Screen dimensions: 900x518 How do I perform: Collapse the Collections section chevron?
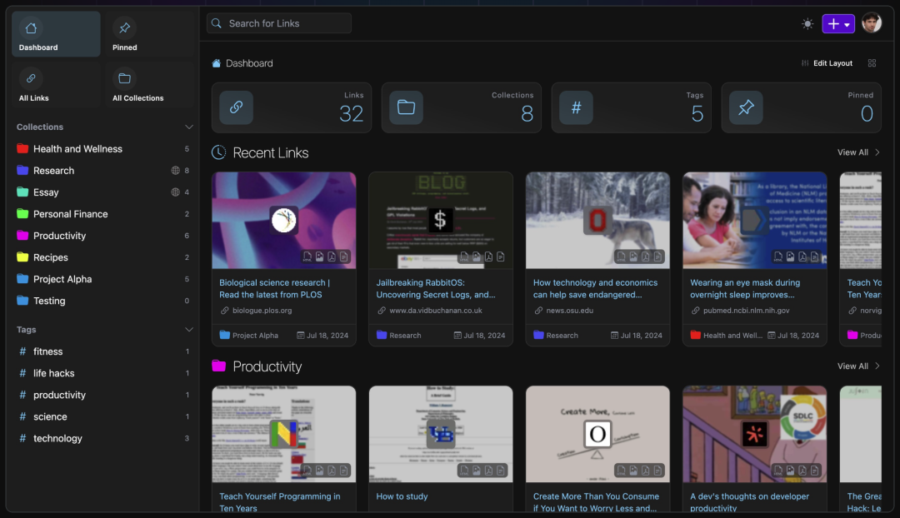pos(189,127)
